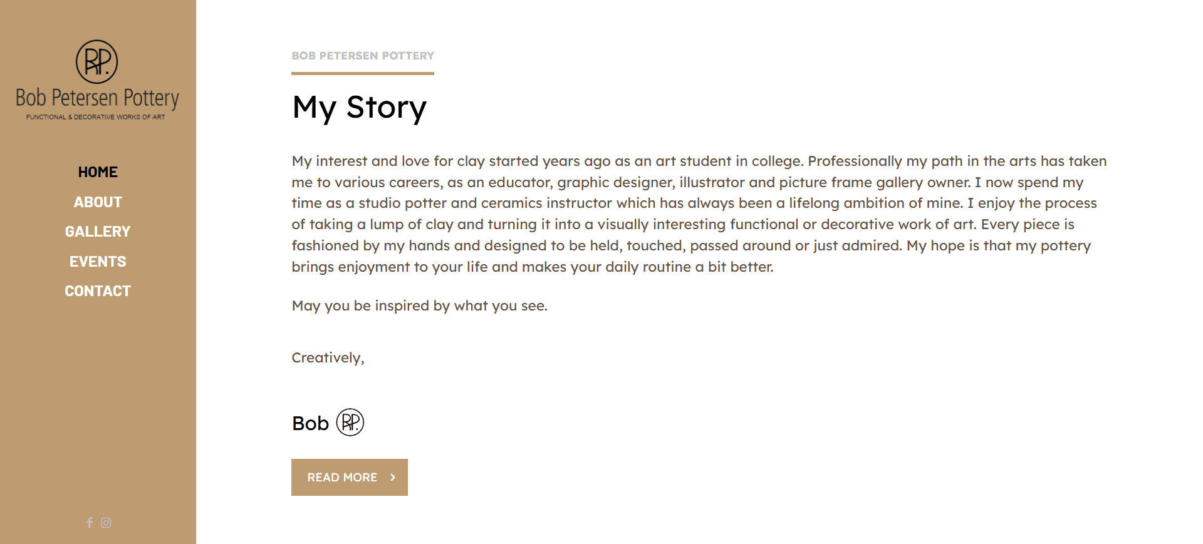This screenshot has height=544, width=1203.
Task: Click the tan underline beneath the subtitle
Action: [x=363, y=73]
